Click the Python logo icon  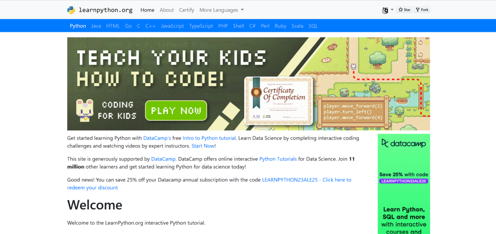coord(71,10)
